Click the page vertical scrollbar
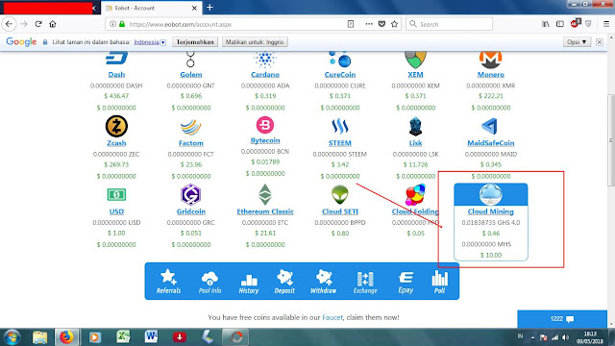The width and height of the screenshot is (615, 346). point(611,140)
